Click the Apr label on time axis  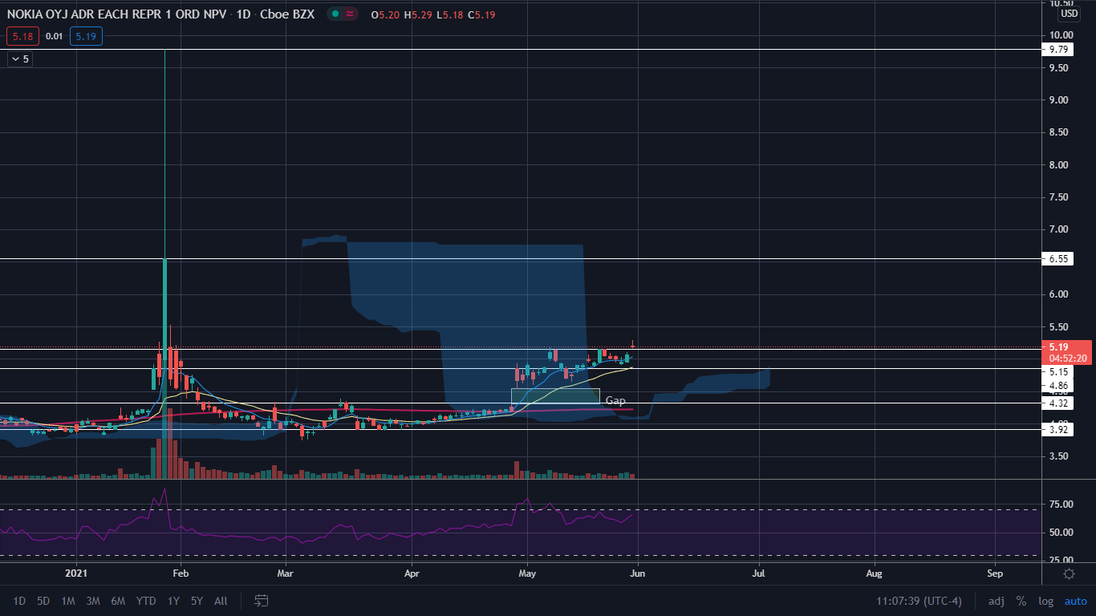(x=412, y=573)
